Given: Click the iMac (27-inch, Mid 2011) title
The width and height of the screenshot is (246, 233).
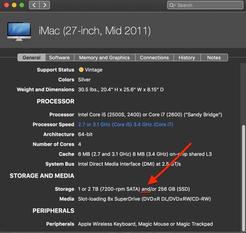Looking at the screenshot, I should [x=95, y=31].
